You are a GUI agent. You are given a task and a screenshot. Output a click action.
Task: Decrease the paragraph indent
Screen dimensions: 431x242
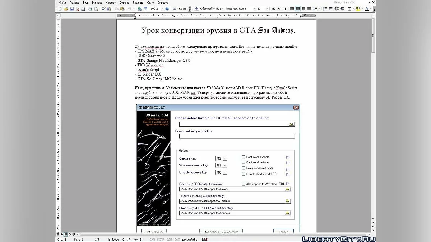click(337, 9)
